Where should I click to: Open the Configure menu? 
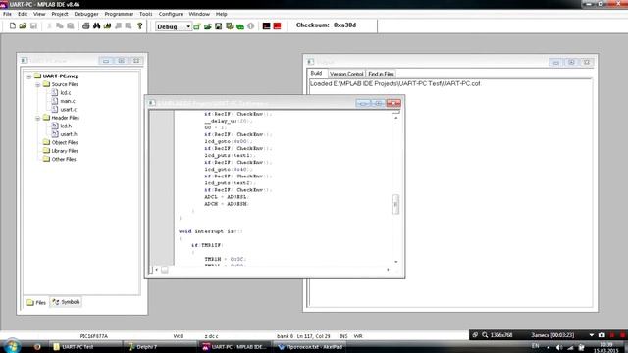pos(171,14)
